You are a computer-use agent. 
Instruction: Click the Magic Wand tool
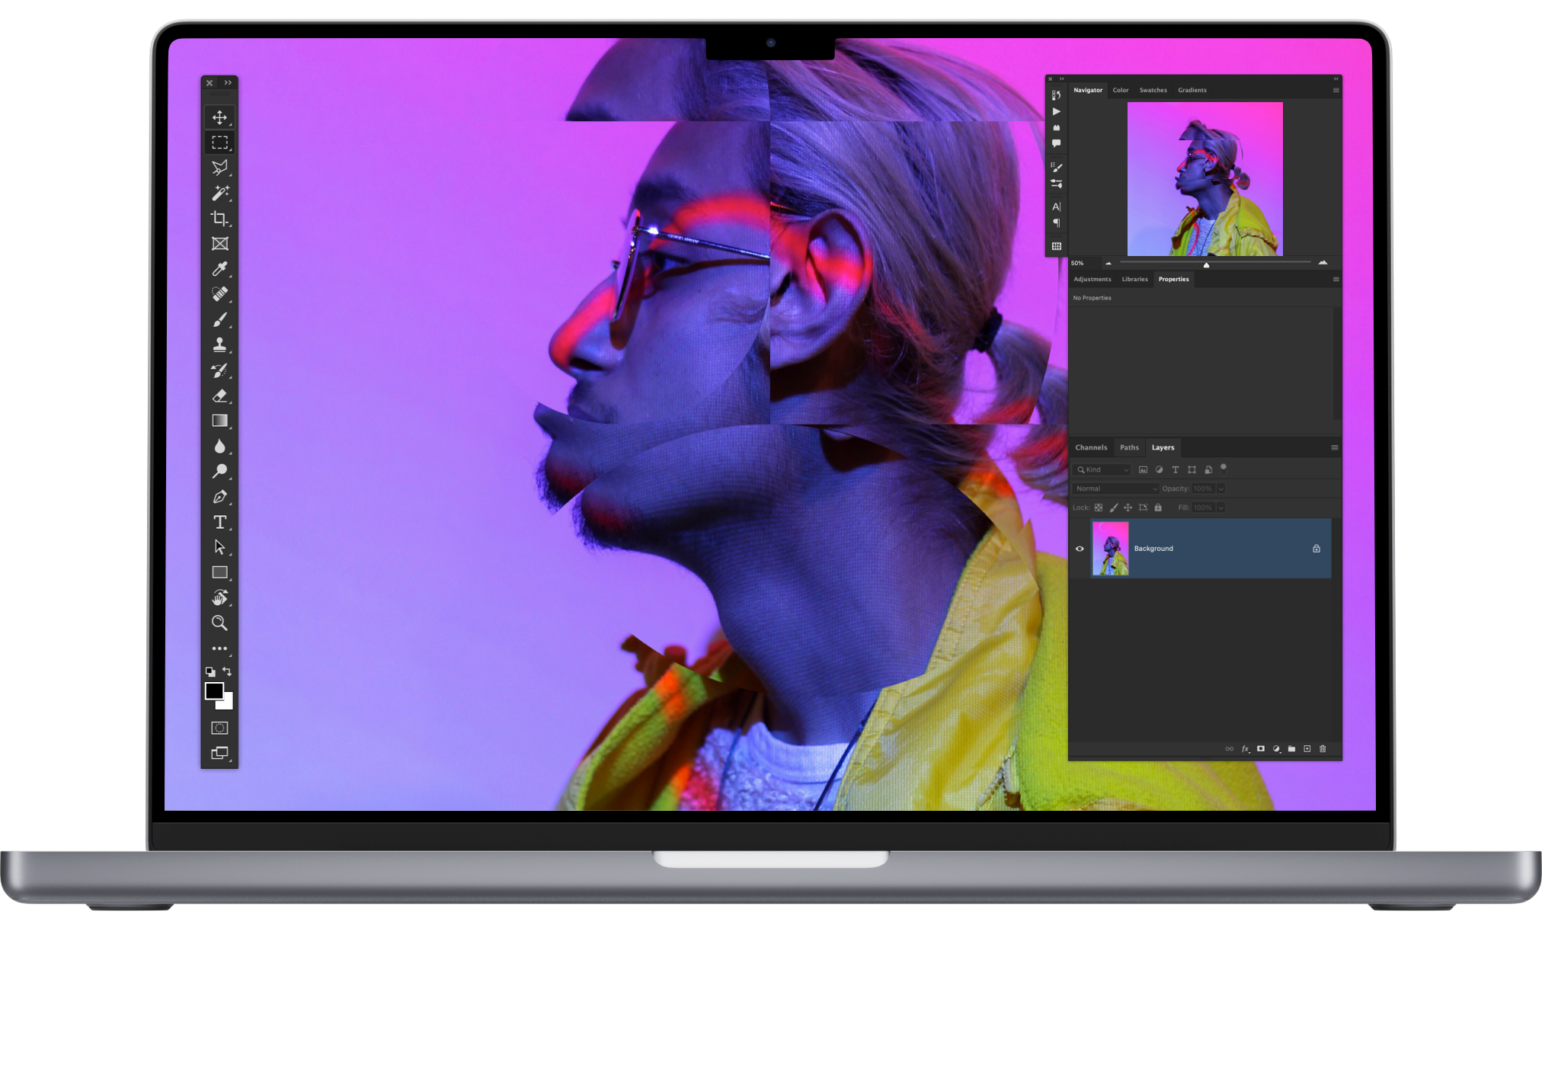coord(219,193)
